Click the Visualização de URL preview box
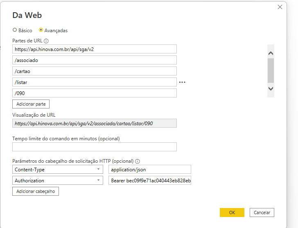This screenshot has height=228, width=298. [95, 123]
